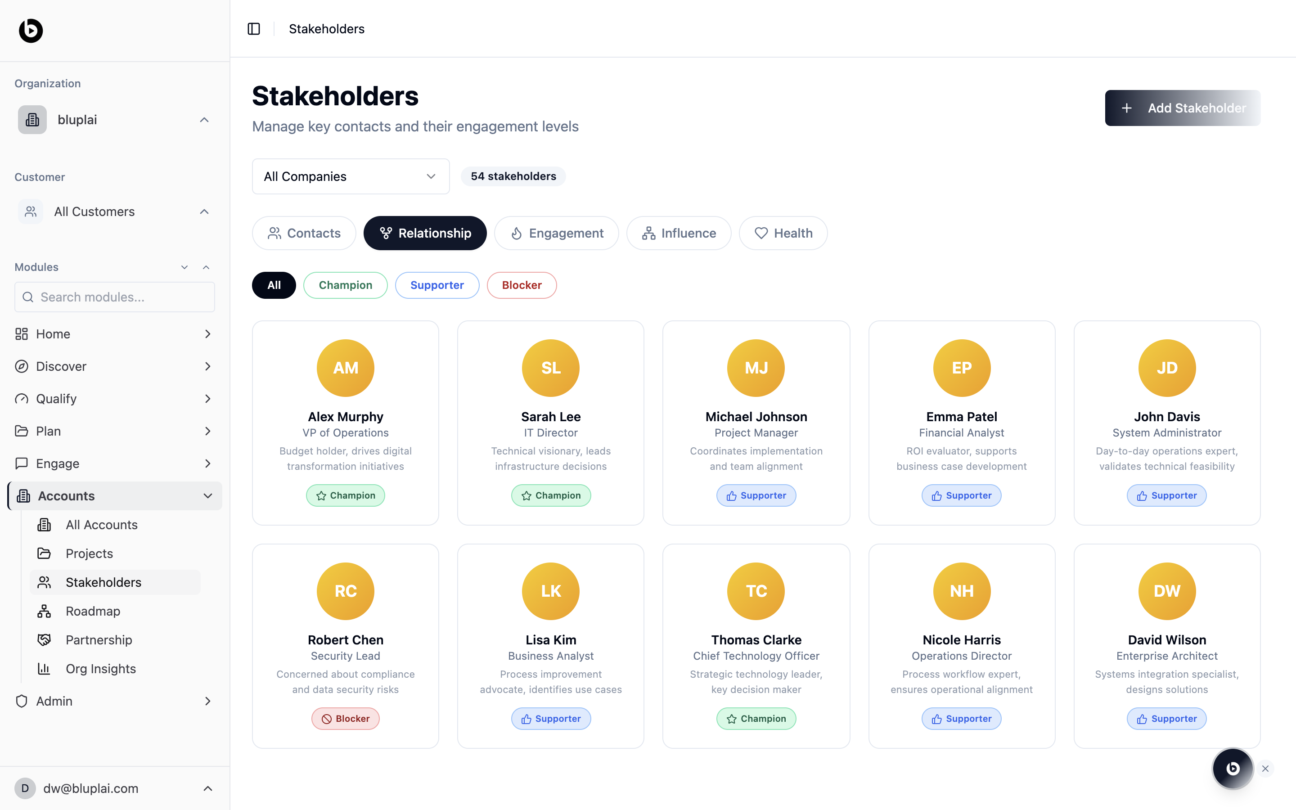Open the Roadmap sidebar item
The width and height of the screenshot is (1296, 810).
pyautogui.click(x=93, y=611)
